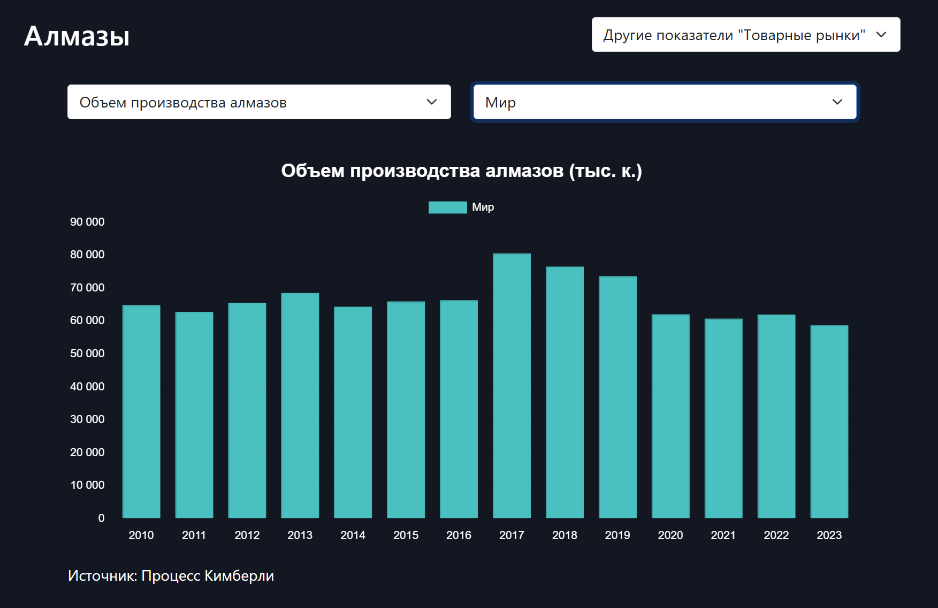Click the 2013 bar in the chart
Image resolution: width=938 pixels, height=608 pixels.
click(300, 405)
